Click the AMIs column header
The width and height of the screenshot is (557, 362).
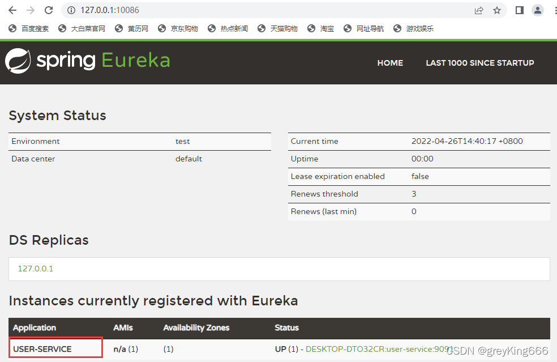click(x=123, y=327)
